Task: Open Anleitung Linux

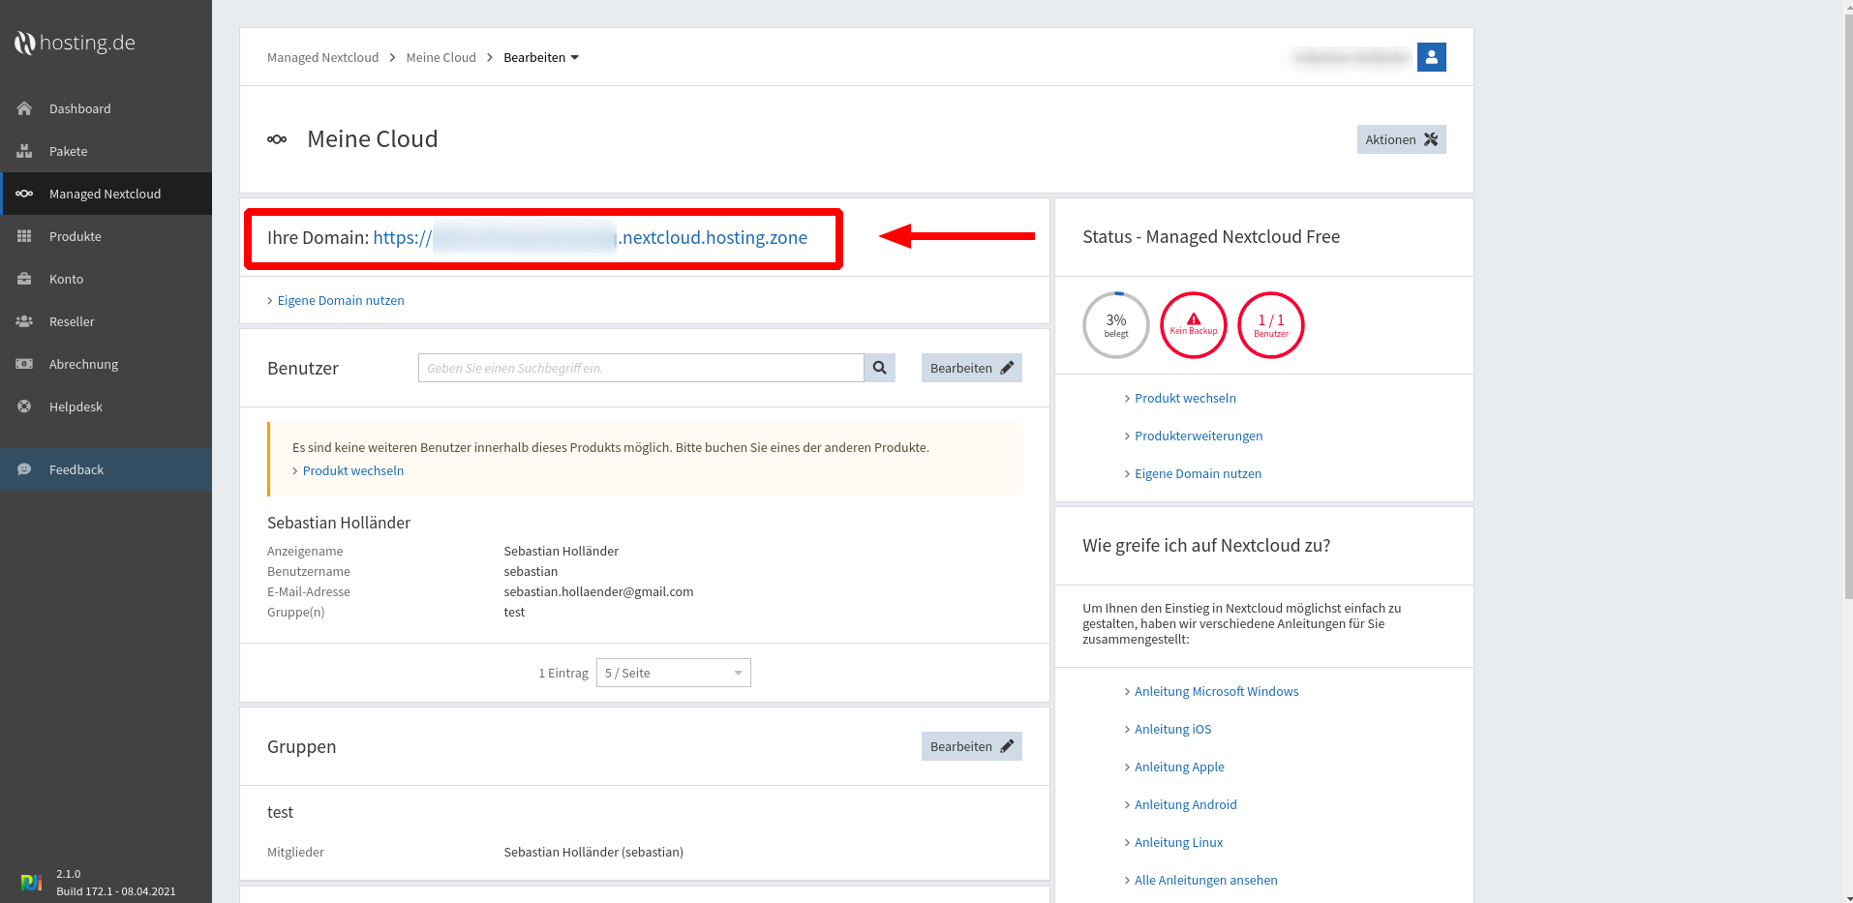Action: click(x=1178, y=842)
